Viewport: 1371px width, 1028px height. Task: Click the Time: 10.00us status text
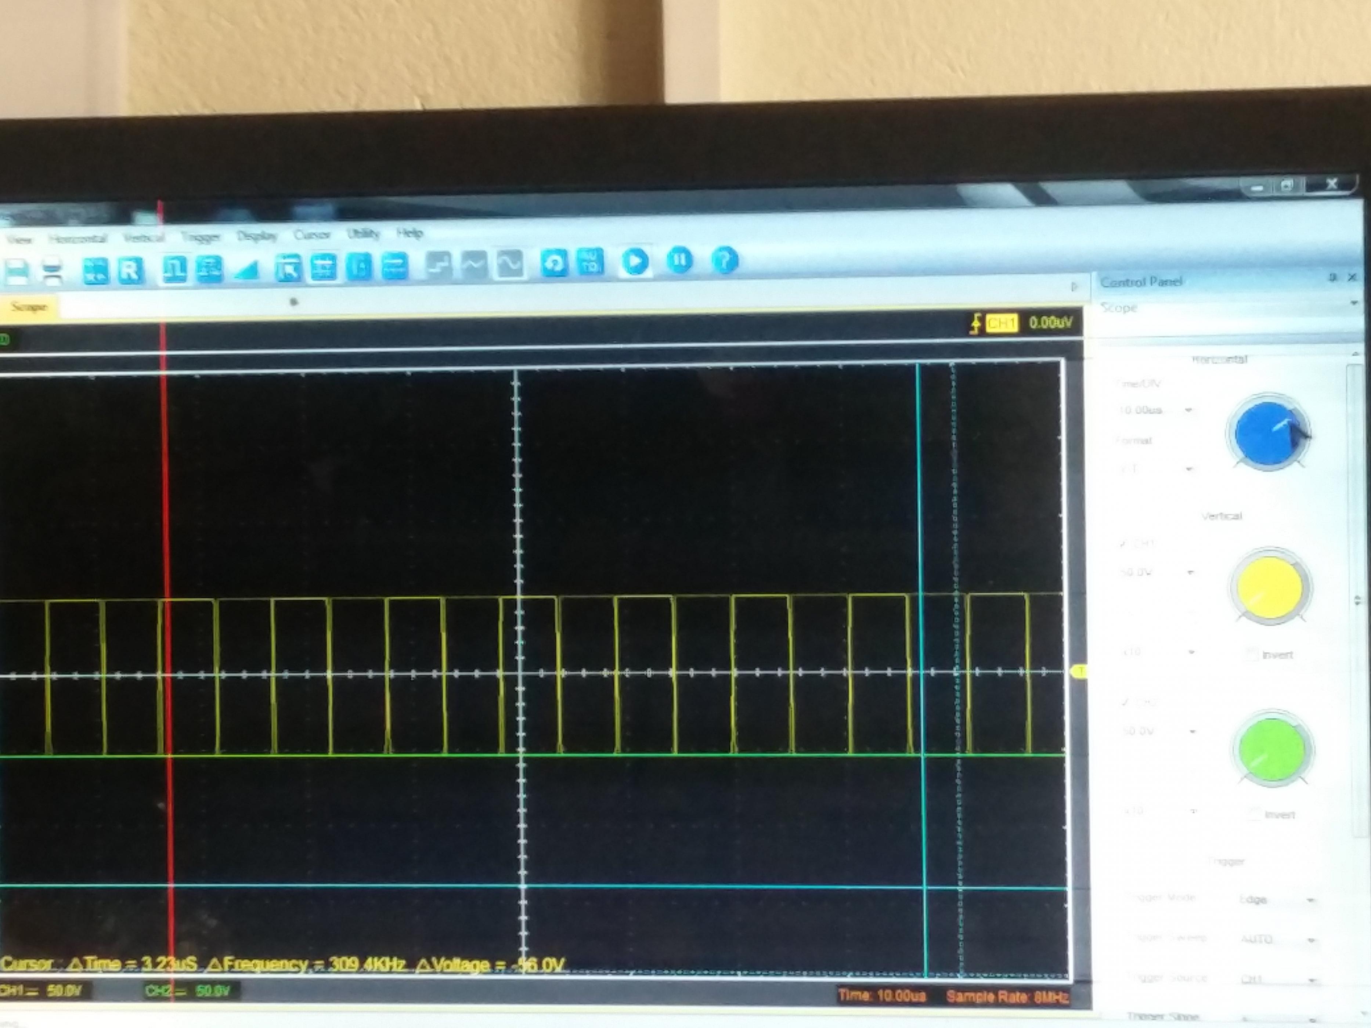tap(882, 996)
